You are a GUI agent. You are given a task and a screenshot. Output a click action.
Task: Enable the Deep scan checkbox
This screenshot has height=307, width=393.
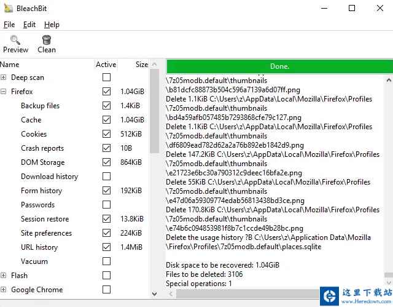click(106, 78)
